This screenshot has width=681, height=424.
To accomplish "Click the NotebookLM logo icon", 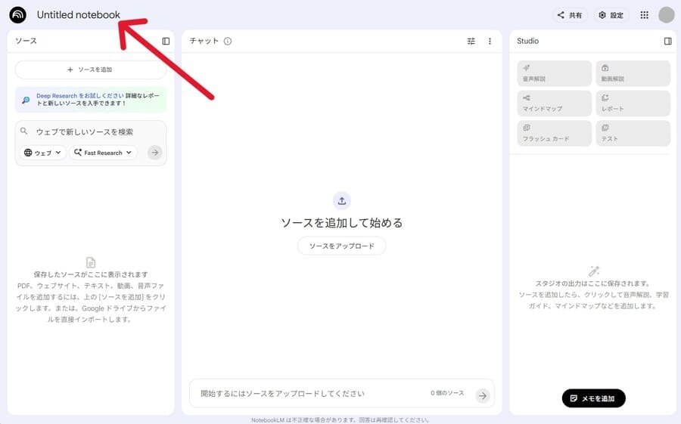I will pyautogui.click(x=18, y=15).
